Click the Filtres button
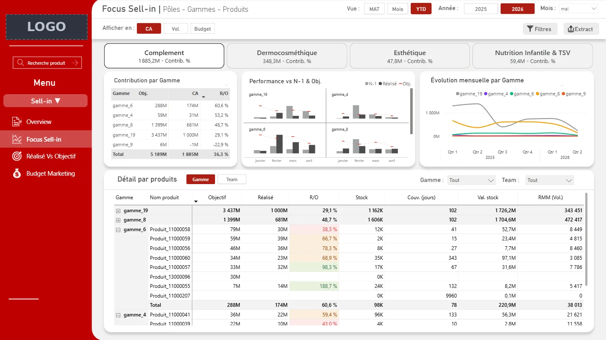This screenshot has width=606, height=340. (x=540, y=29)
